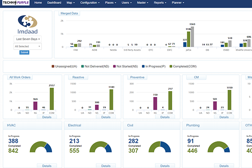Go to the DashBoard page
The width and height of the screenshot is (252, 168).
[x=54, y=3]
